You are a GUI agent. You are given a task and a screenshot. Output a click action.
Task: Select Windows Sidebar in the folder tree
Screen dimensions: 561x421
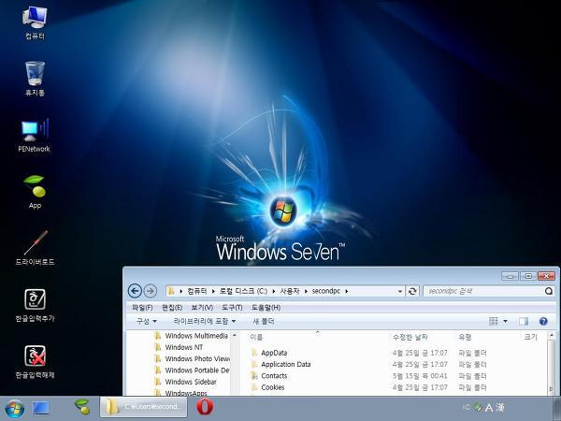(186, 382)
